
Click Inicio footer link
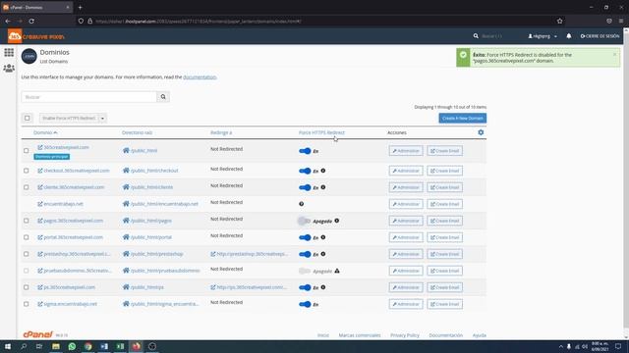pos(323,335)
